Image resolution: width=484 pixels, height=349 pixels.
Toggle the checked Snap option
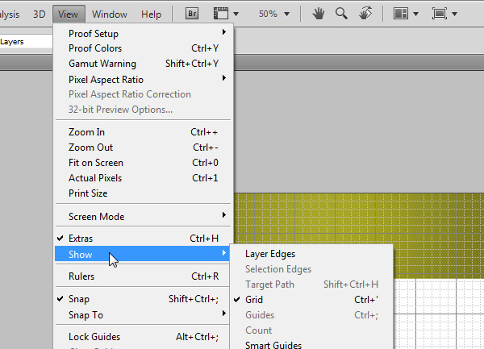coord(144,299)
